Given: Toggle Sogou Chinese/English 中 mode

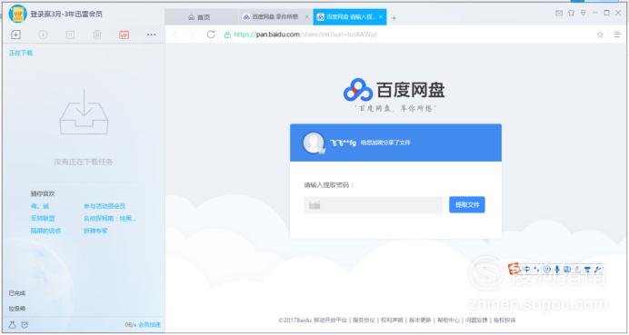Looking at the screenshot, I should click(x=527, y=270).
